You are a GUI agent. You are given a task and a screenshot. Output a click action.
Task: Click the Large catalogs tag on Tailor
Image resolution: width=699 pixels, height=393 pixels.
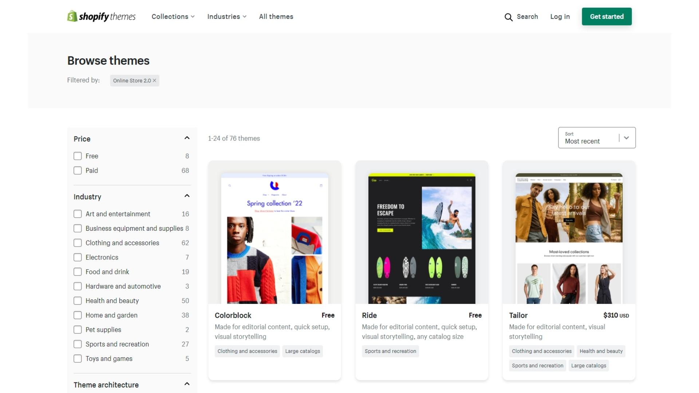[x=588, y=366]
